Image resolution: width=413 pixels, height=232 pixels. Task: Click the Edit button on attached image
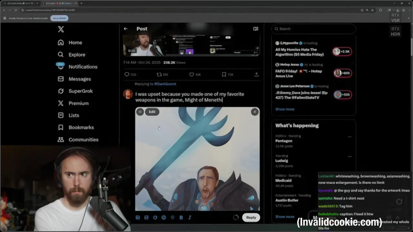[152, 112]
